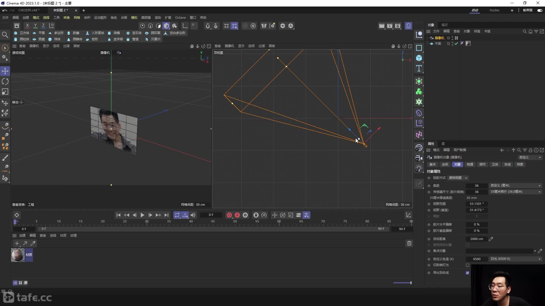Toggle loop playback mode
This screenshot has height=306, width=545.
[x=177, y=215]
